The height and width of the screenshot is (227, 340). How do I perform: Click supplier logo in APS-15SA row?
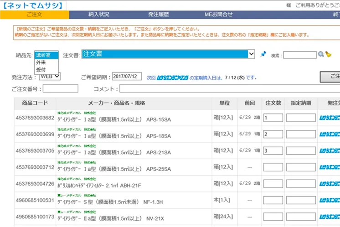[x=330, y=118]
